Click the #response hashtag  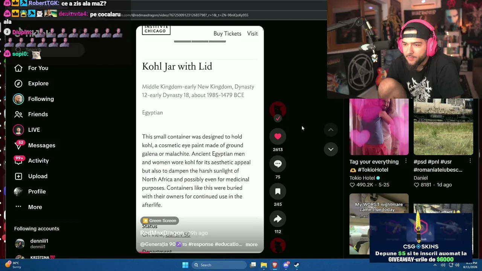[x=201, y=244]
